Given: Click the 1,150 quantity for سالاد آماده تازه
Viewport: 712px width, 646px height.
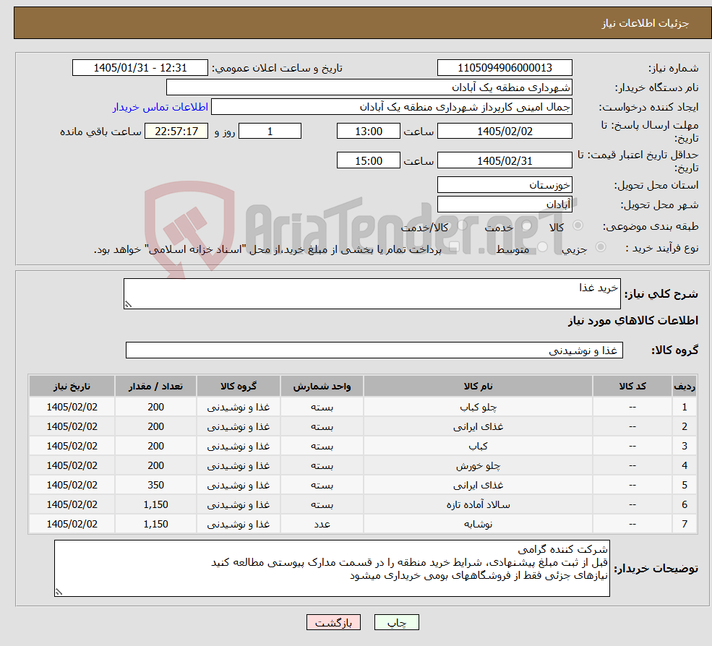Looking at the screenshot, I should point(155,505).
